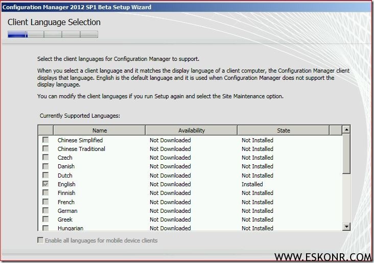374x263 pixels.
Task: Click the language list scrollbar thumb
Action: point(346,154)
